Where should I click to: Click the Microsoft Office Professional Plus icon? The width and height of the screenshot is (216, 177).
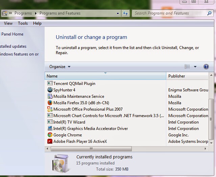[x=50, y=109]
